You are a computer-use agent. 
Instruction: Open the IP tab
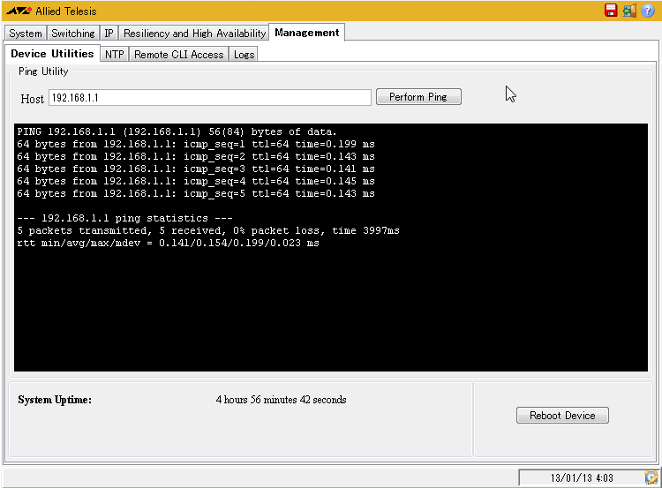tap(109, 33)
